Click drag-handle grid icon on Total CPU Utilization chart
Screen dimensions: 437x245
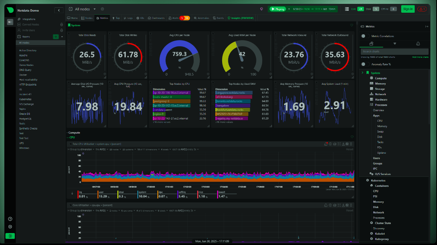click(x=351, y=144)
